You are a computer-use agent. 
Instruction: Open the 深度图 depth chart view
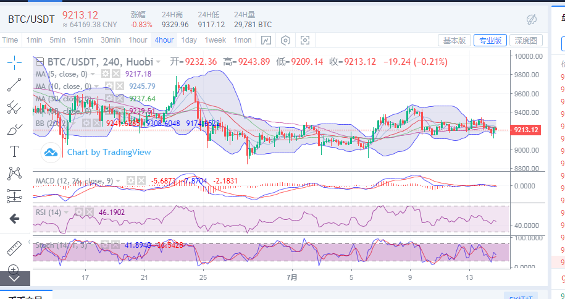[528, 40]
